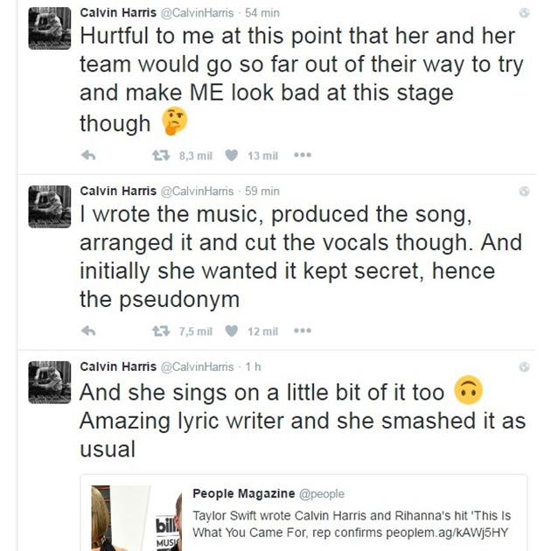551x551 pixels.
Task: Retweet the 'I wrote the music' tweet
Action: pos(160,331)
